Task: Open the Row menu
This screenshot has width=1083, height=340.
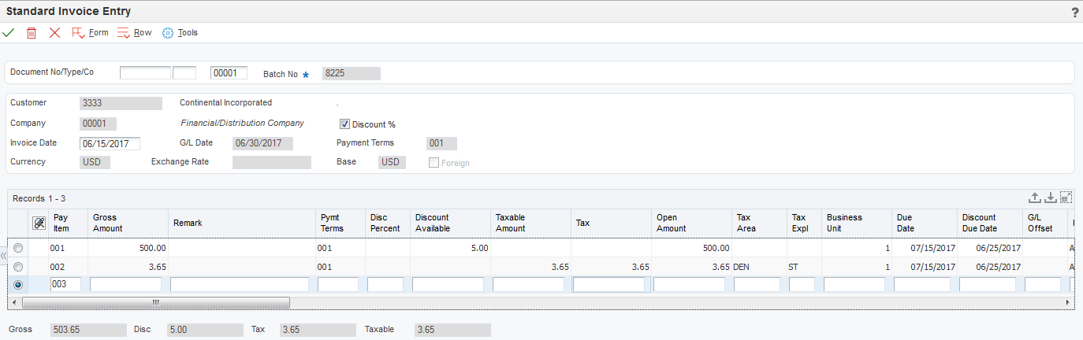Action: [134, 33]
